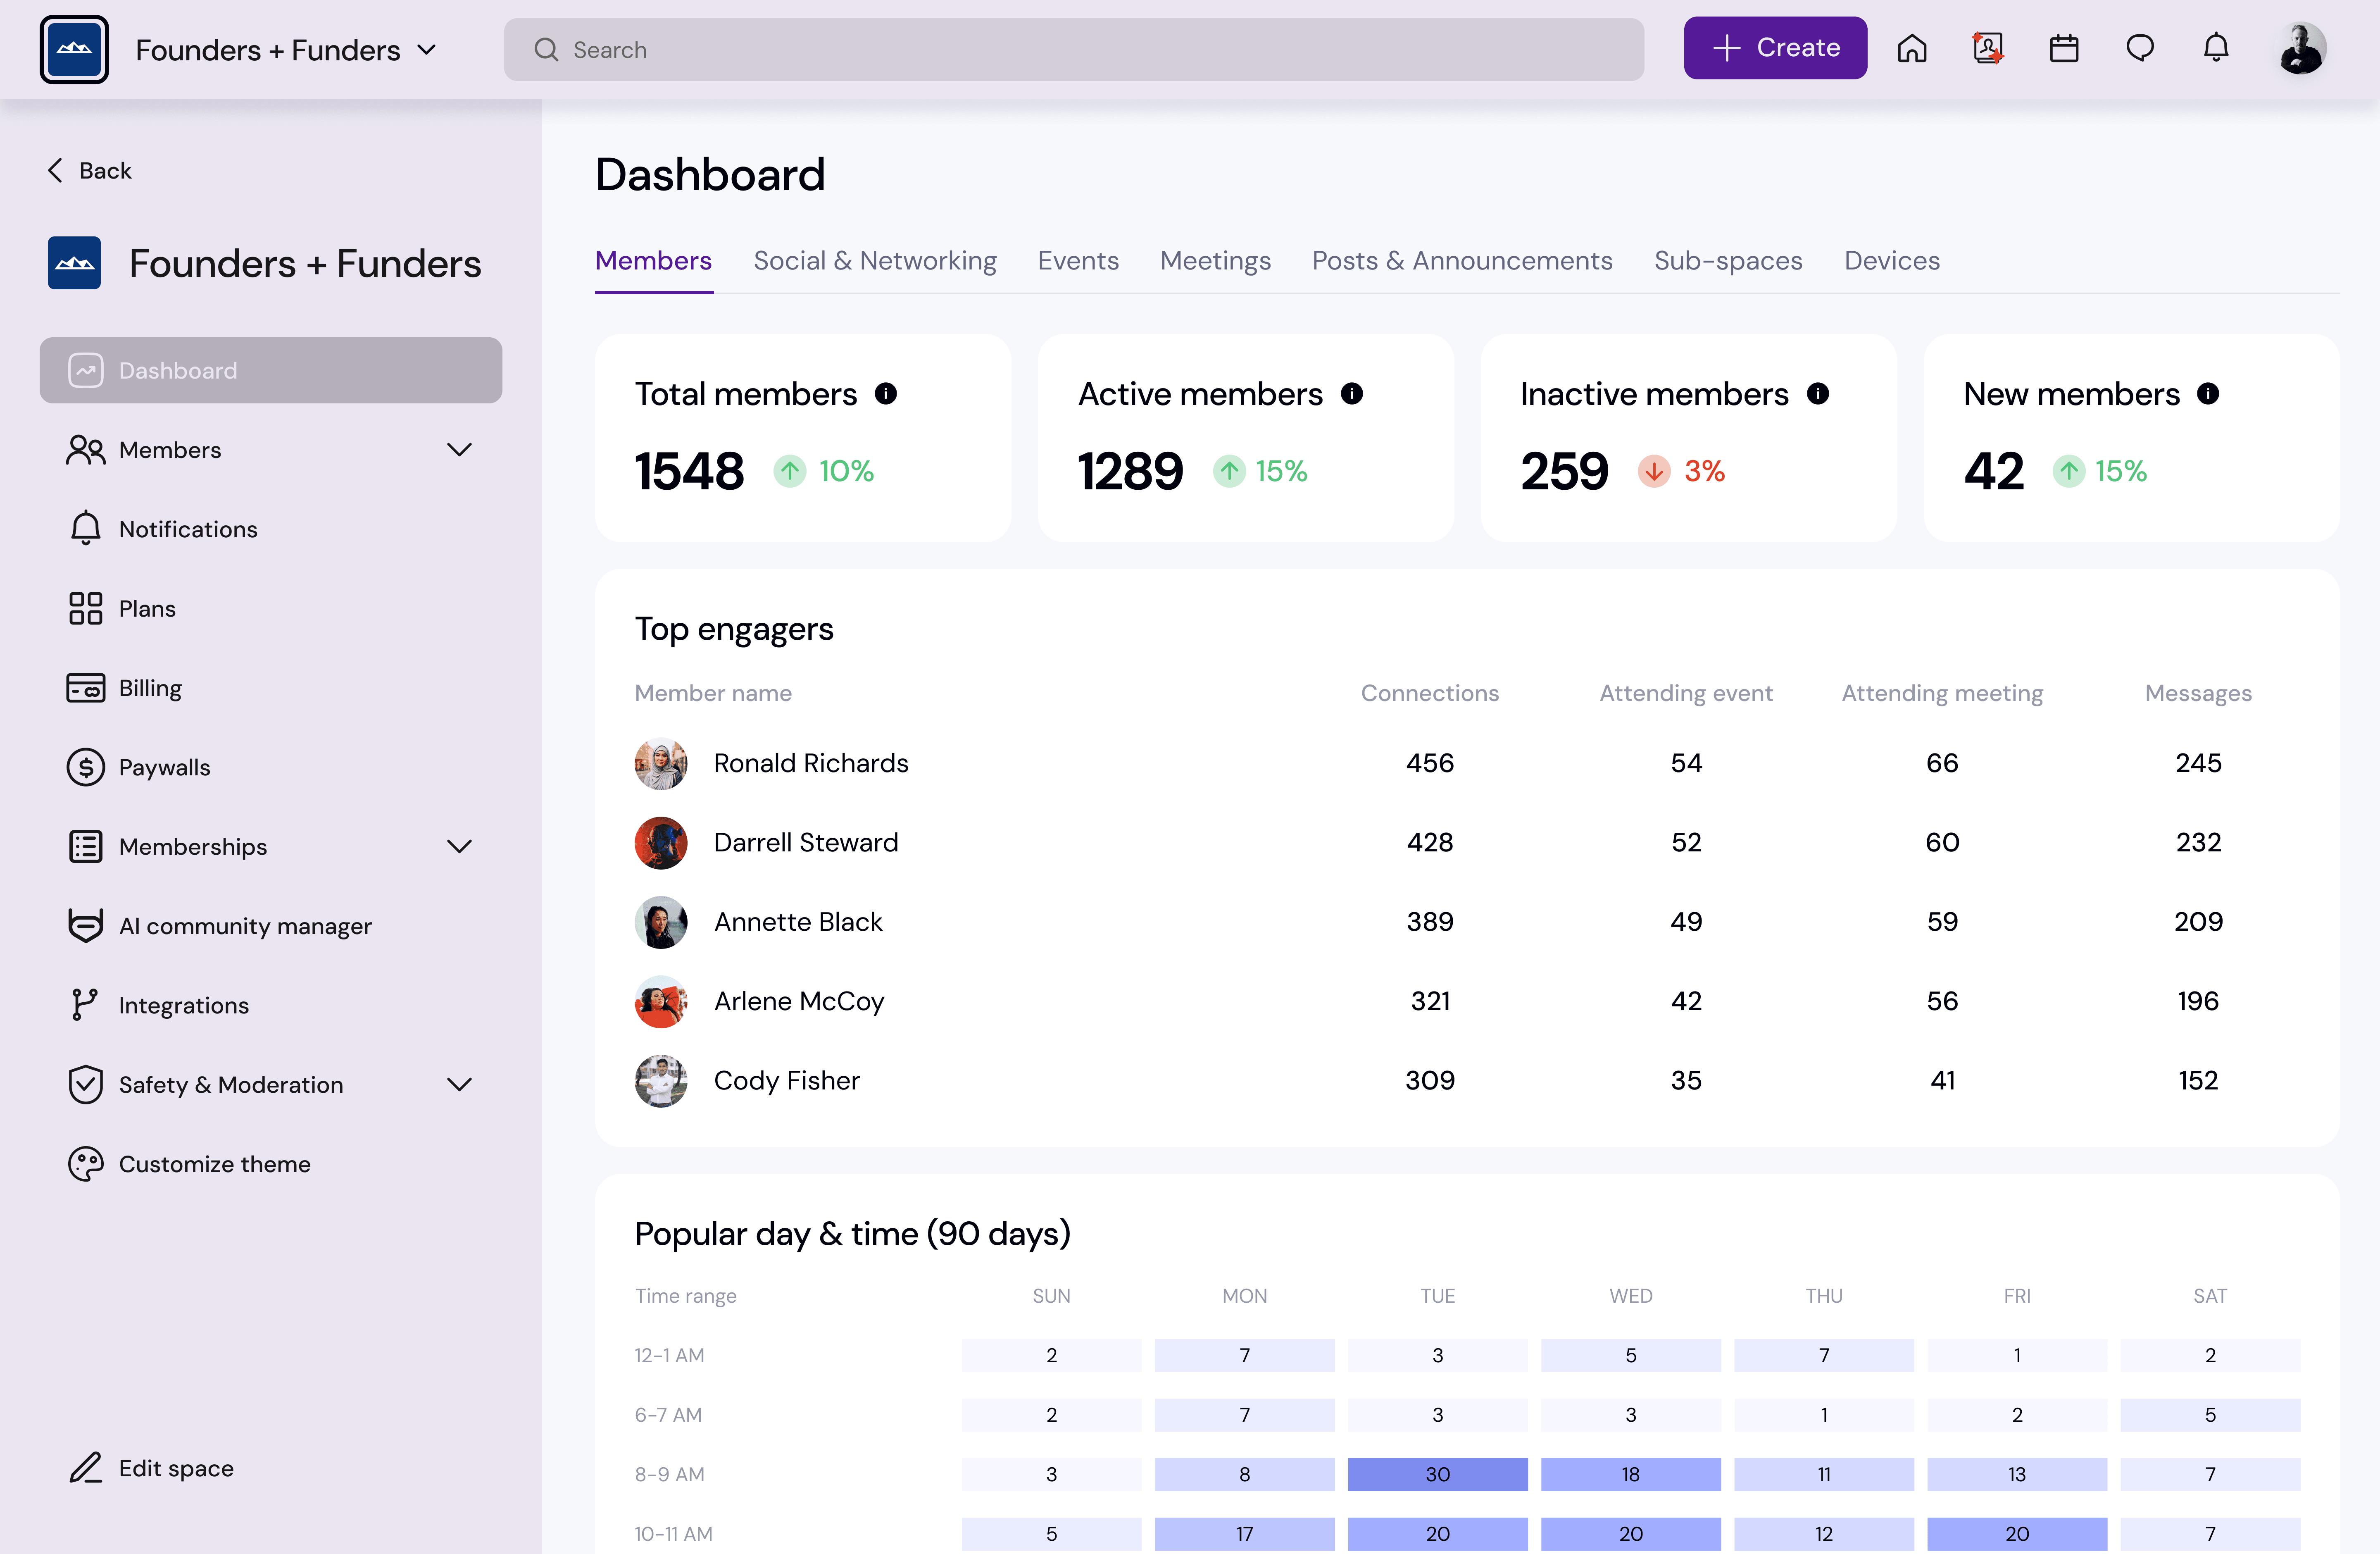
Task: Expand the Memberships sidebar chevron
Action: point(459,847)
